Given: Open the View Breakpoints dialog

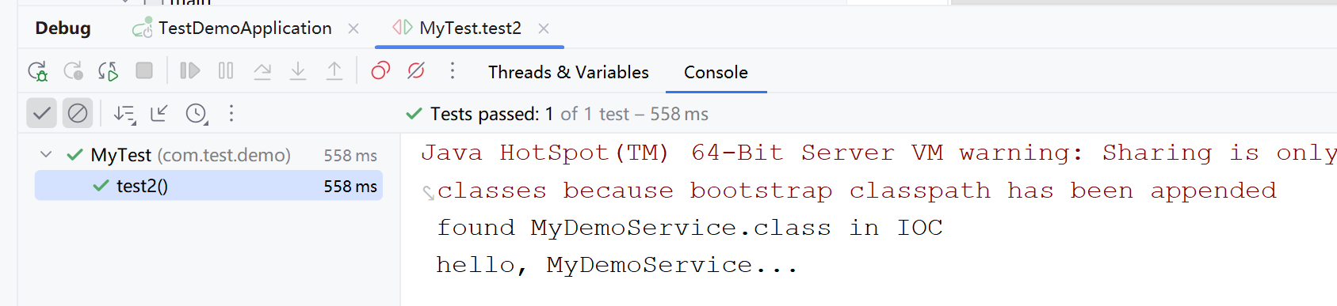Looking at the screenshot, I should 380,71.
